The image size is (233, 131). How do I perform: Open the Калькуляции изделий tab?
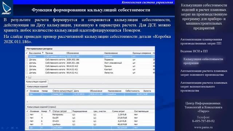point(36,82)
